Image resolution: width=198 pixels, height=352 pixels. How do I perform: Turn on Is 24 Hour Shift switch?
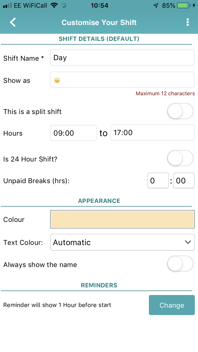180,158
